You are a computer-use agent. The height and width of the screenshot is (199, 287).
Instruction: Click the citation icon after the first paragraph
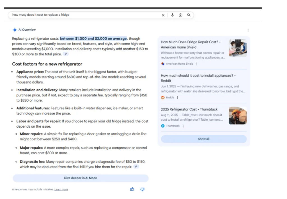coord(66,54)
